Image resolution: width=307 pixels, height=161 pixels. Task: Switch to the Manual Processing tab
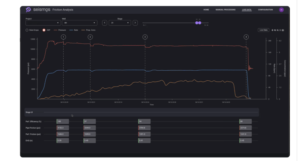click(x=226, y=10)
